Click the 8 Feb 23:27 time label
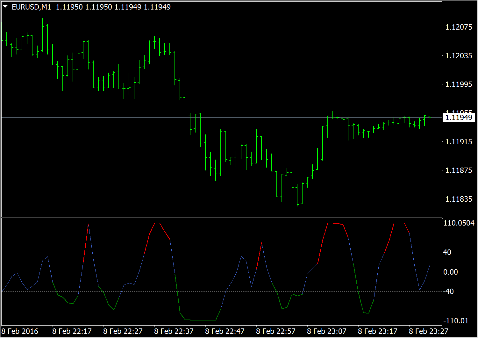The width and height of the screenshot is (478, 338). tap(429, 331)
